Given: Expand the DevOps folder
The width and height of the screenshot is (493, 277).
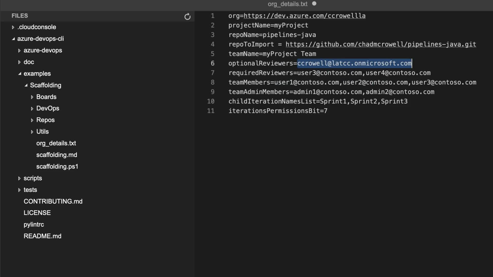Looking at the screenshot, I should pyautogui.click(x=48, y=108).
